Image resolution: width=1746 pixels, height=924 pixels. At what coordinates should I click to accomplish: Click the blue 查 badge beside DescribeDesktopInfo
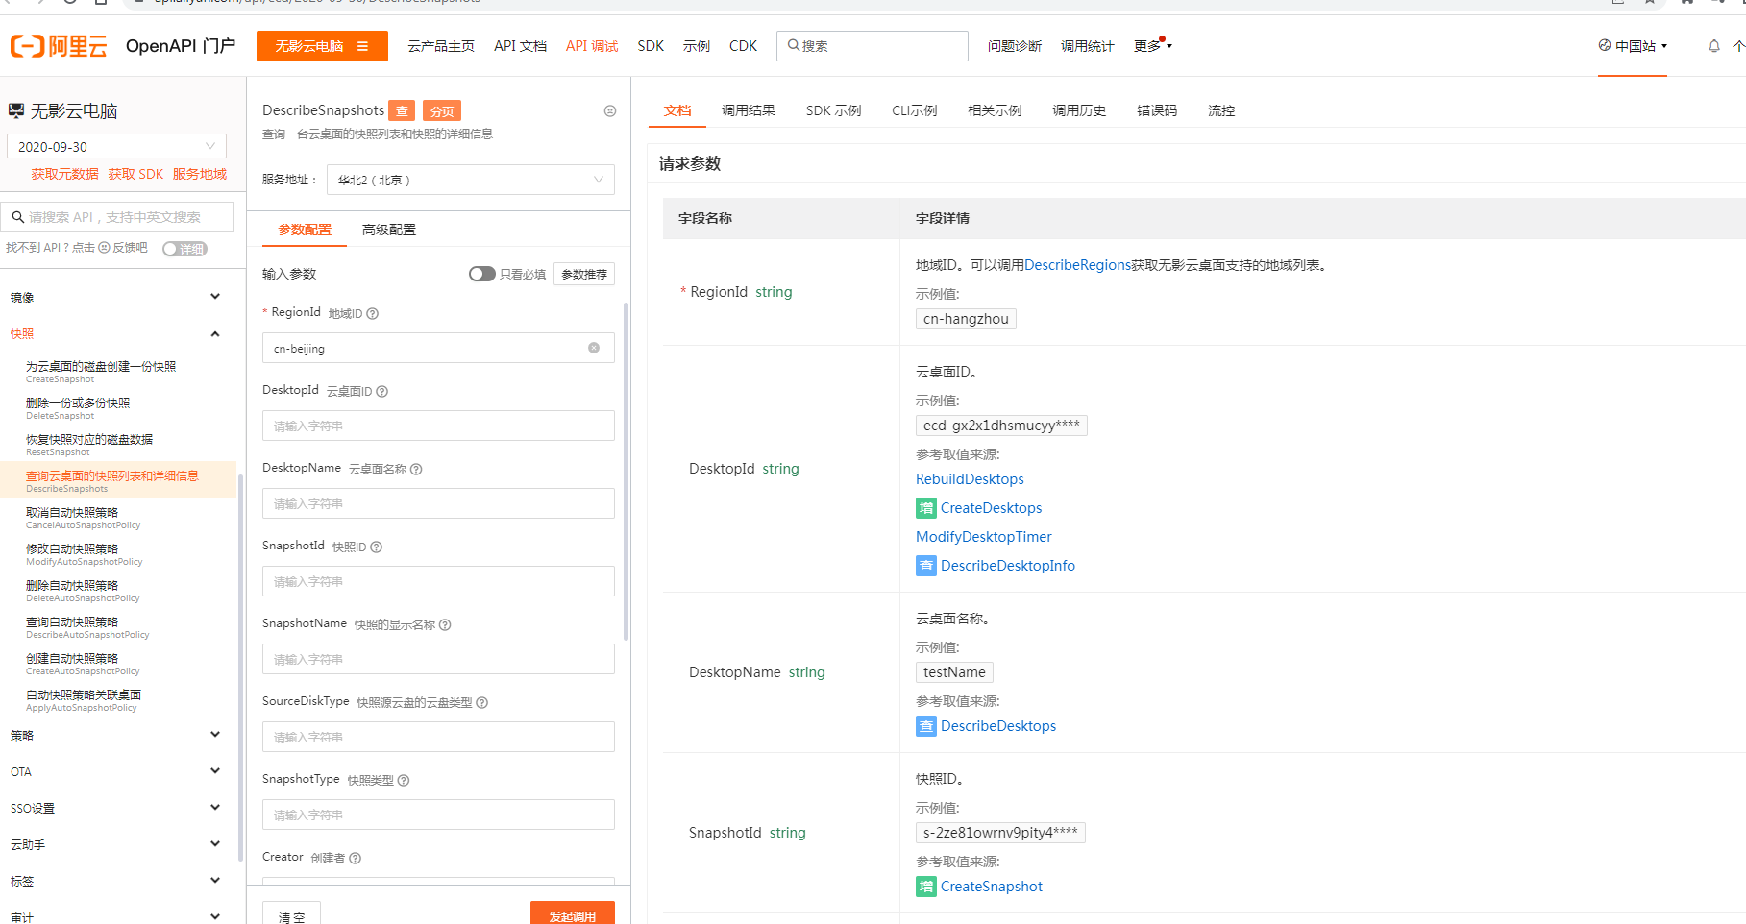pos(926,566)
